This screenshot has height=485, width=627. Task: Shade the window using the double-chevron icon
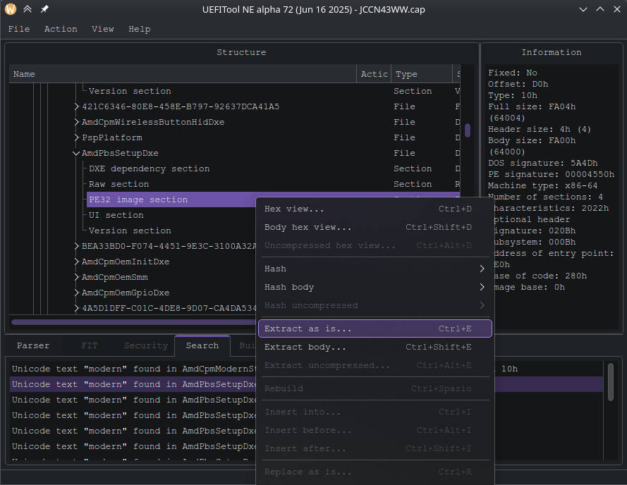click(27, 9)
